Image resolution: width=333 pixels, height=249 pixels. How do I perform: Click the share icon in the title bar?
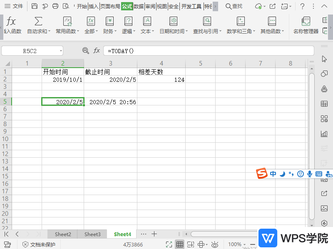click(x=273, y=6)
